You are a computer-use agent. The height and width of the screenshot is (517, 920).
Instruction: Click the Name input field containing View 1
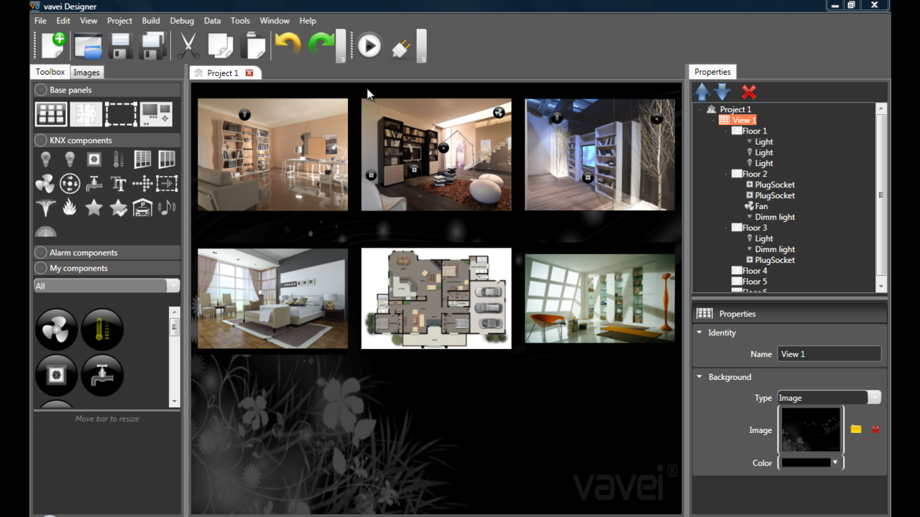(x=829, y=354)
